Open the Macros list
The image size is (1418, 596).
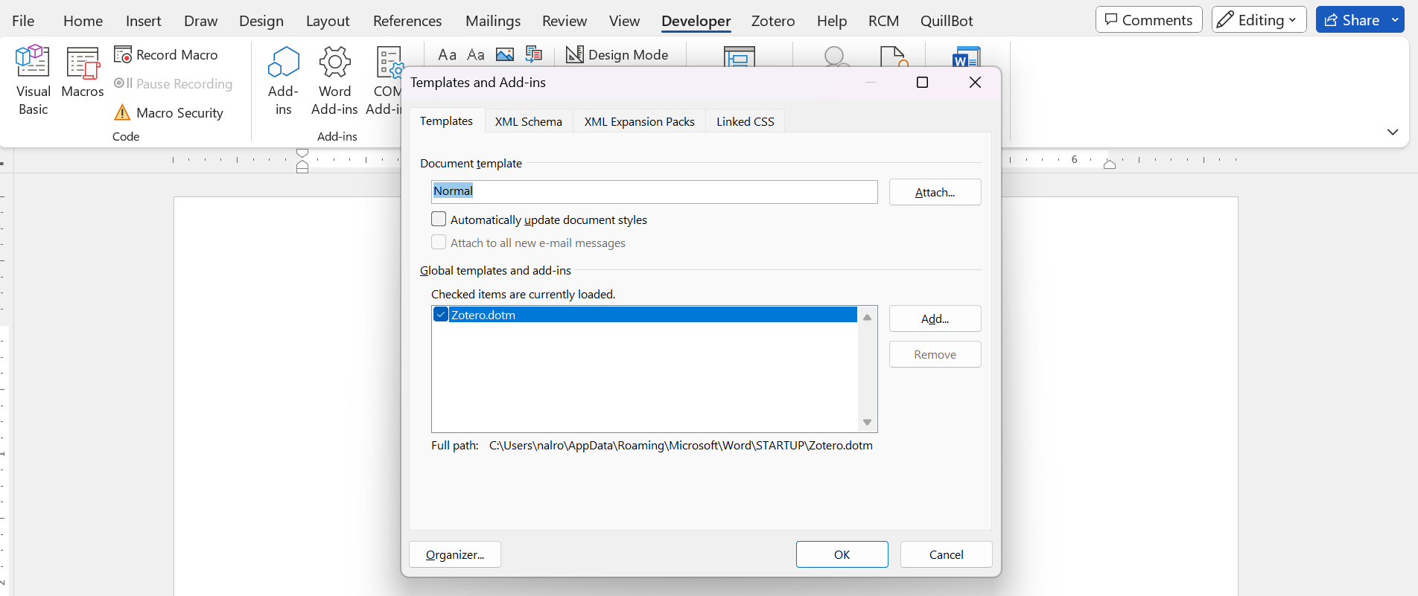pyautogui.click(x=83, y=72)
